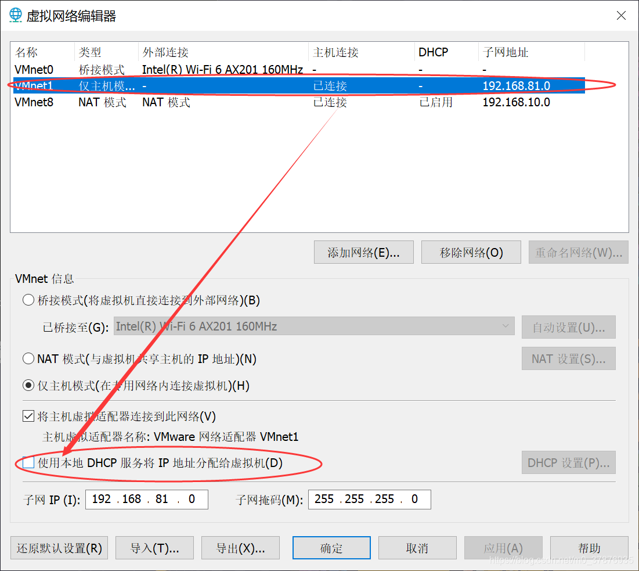Close the 虚拟网络编辑器 dialog
Image resolution: width=639 pixels, height=571 pixels.
click(x=621, y=16)
